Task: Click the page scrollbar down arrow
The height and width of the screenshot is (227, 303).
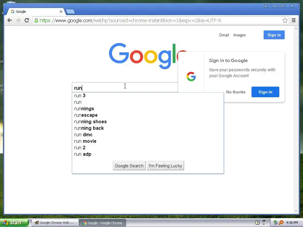Action: point(296,211)
